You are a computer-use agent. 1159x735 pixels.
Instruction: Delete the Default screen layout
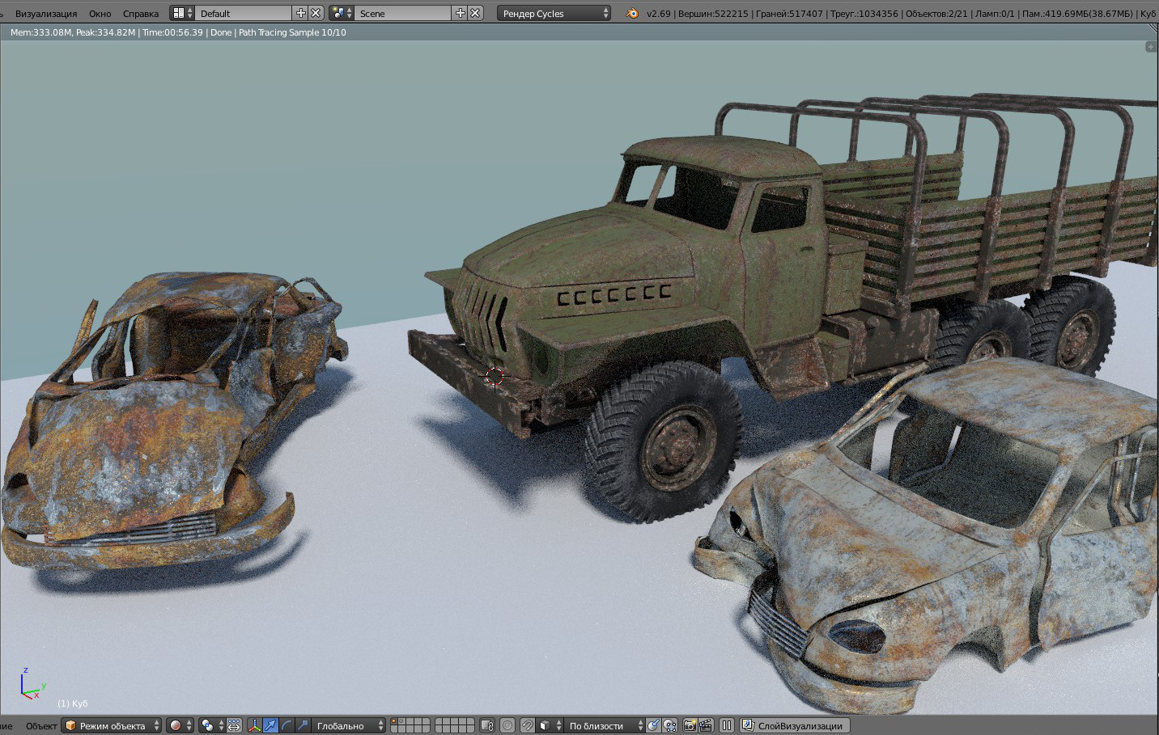(316, 13)
